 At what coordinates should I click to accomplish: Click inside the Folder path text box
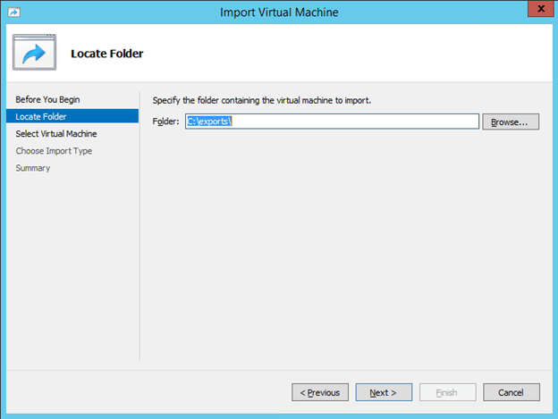coord(358,122)
